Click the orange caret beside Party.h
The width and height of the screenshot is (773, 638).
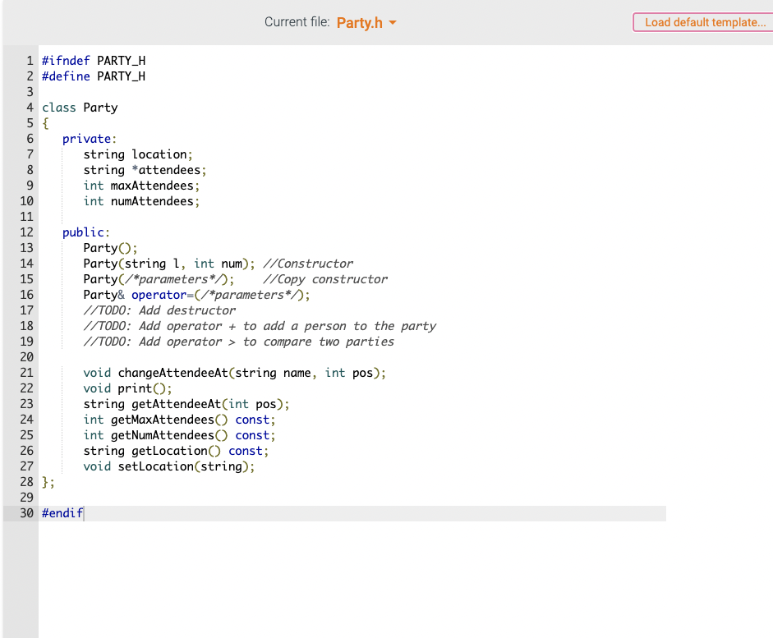(393, 23)
